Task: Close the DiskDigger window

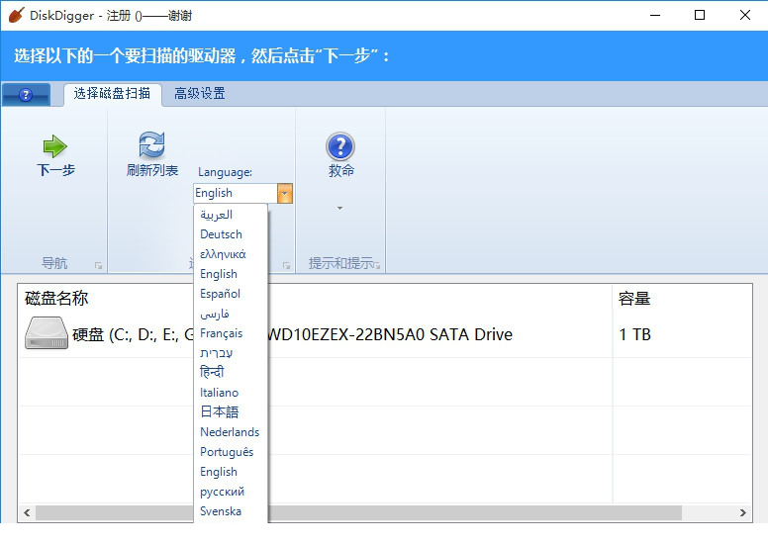Action: pyautogui.click(x=745, y=15)
